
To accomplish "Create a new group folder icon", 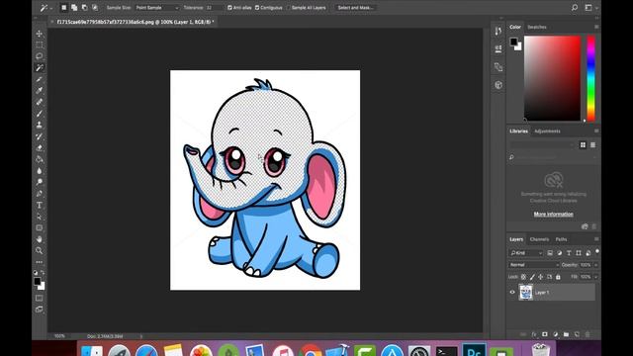I will (566, 334).
